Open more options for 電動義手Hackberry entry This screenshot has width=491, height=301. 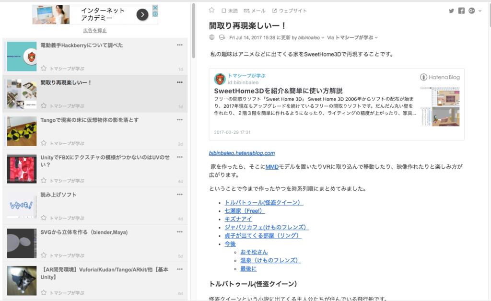click(x=180, y=45)
